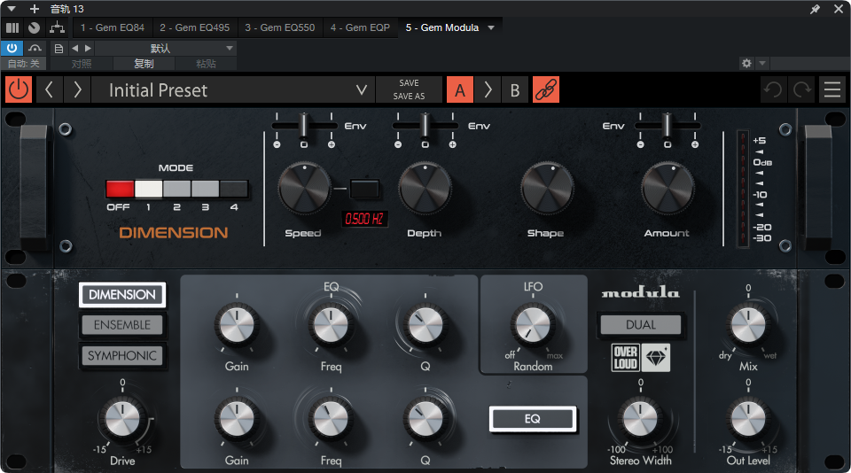Adjust Depth Env slider
Viewport: 851px width, 473px height.
coord(425,125)
